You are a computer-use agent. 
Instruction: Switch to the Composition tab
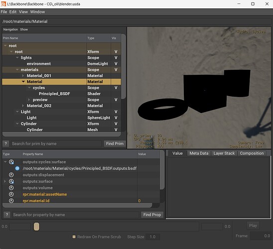(x=252, y=153)
